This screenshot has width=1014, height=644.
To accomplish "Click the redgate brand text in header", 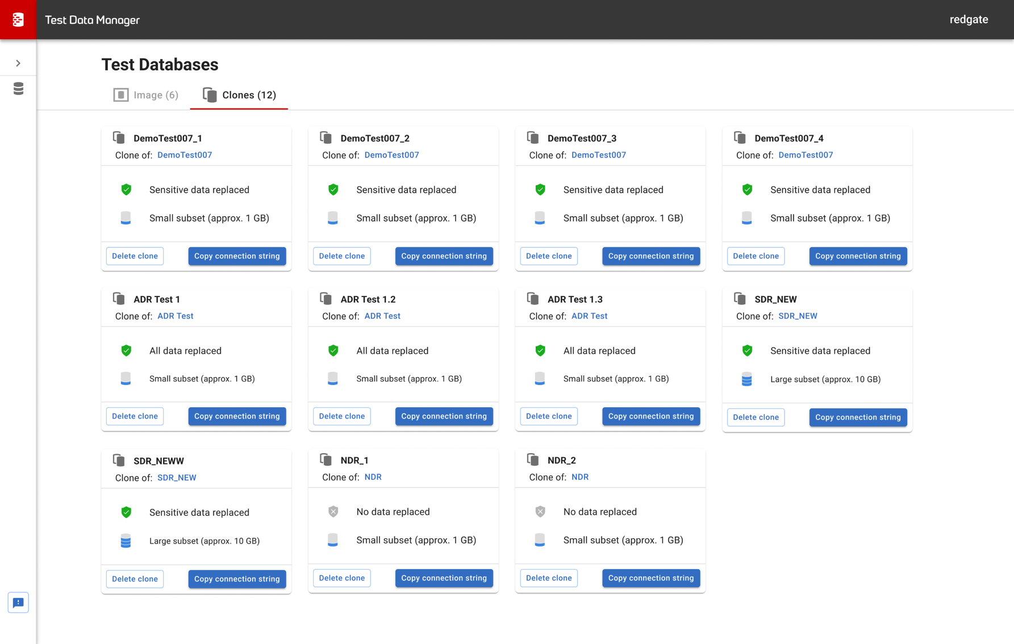I will (969, 19).
